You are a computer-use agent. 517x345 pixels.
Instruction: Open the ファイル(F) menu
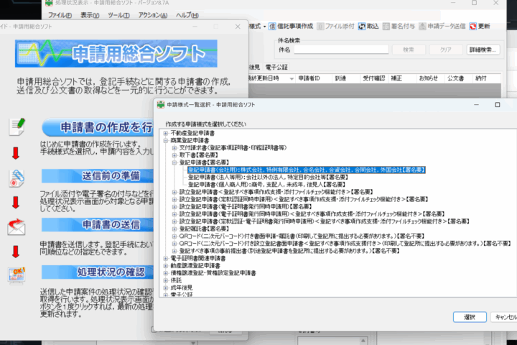(x=60, y=15)
